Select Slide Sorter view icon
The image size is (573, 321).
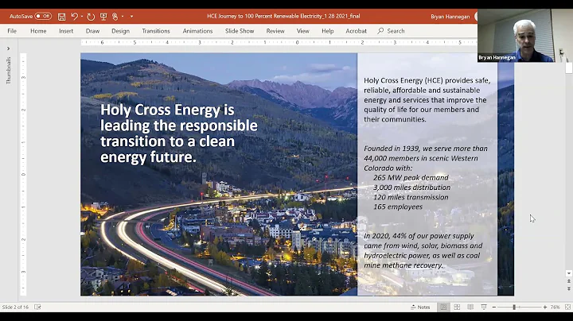(x=457, y=307)
